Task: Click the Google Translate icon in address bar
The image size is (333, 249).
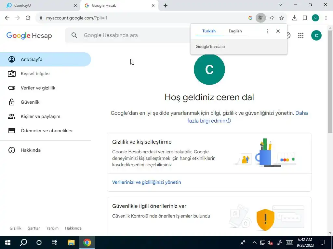Action: (x=260, y=18)
